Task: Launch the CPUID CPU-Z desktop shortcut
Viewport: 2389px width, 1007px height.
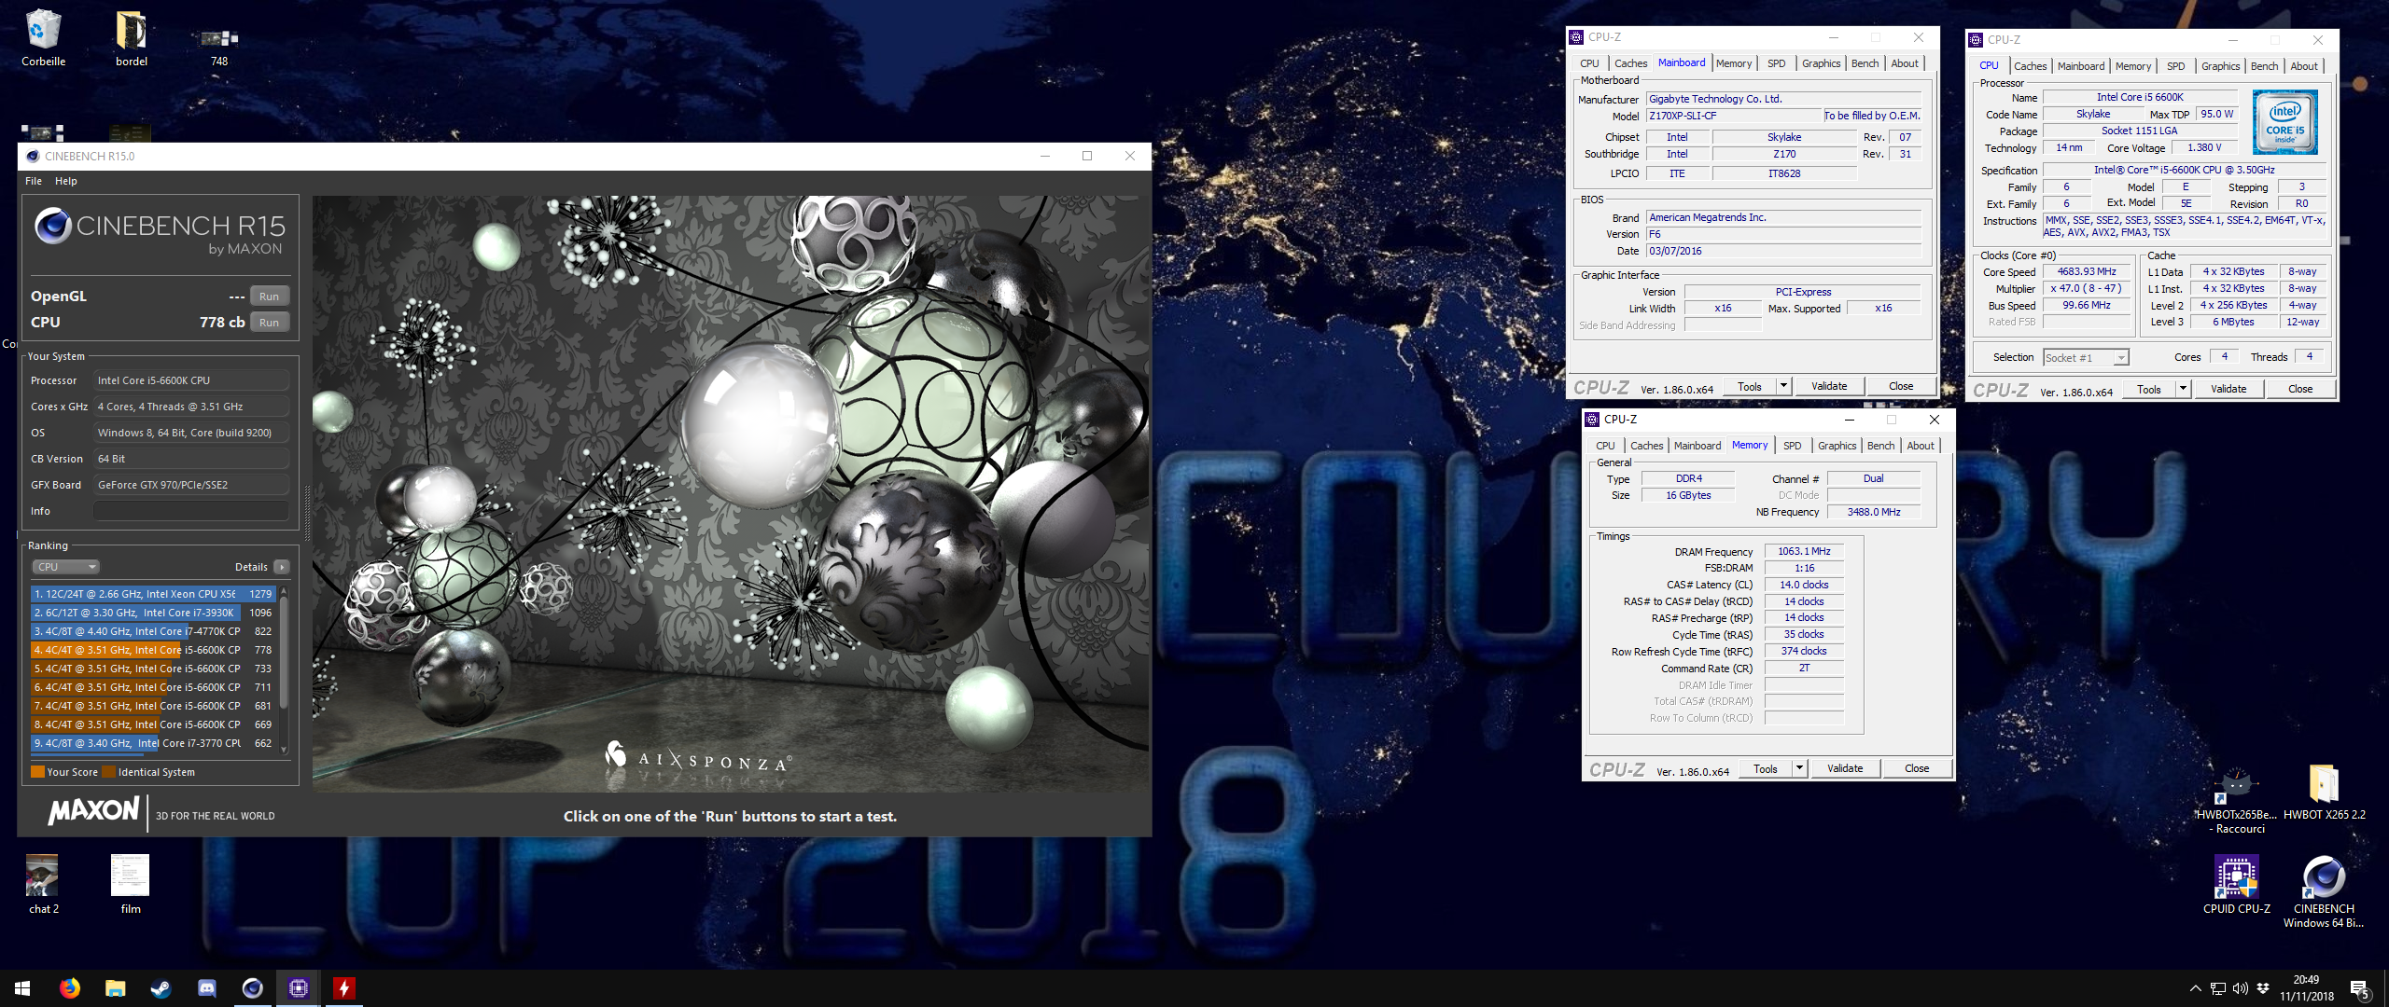Action: [2236, 884]
